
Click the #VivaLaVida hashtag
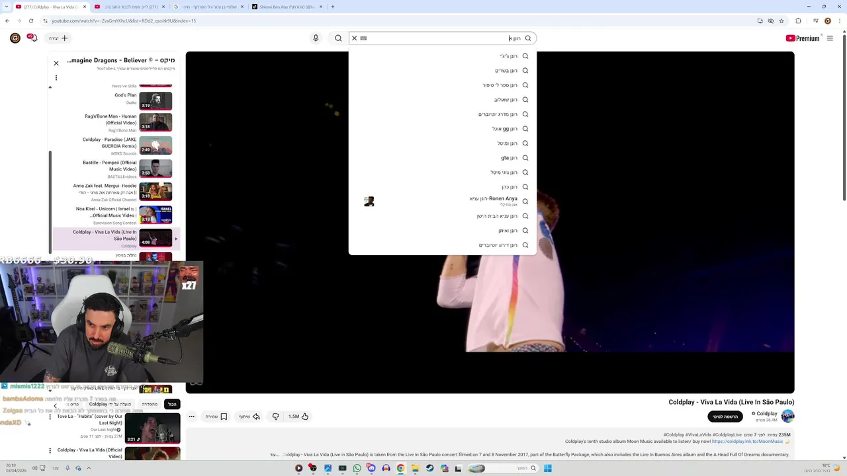click(698, 435)
